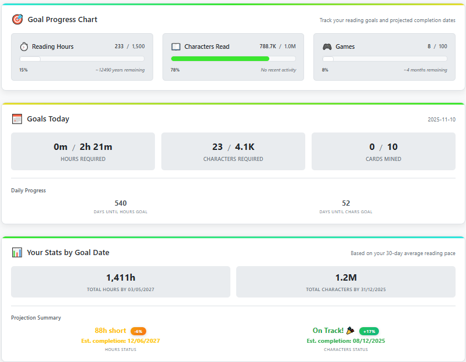The height and width of the screenshot is (362, 466).
Task: Click the bar chart icon beside Your Stats
Action: 17,252
